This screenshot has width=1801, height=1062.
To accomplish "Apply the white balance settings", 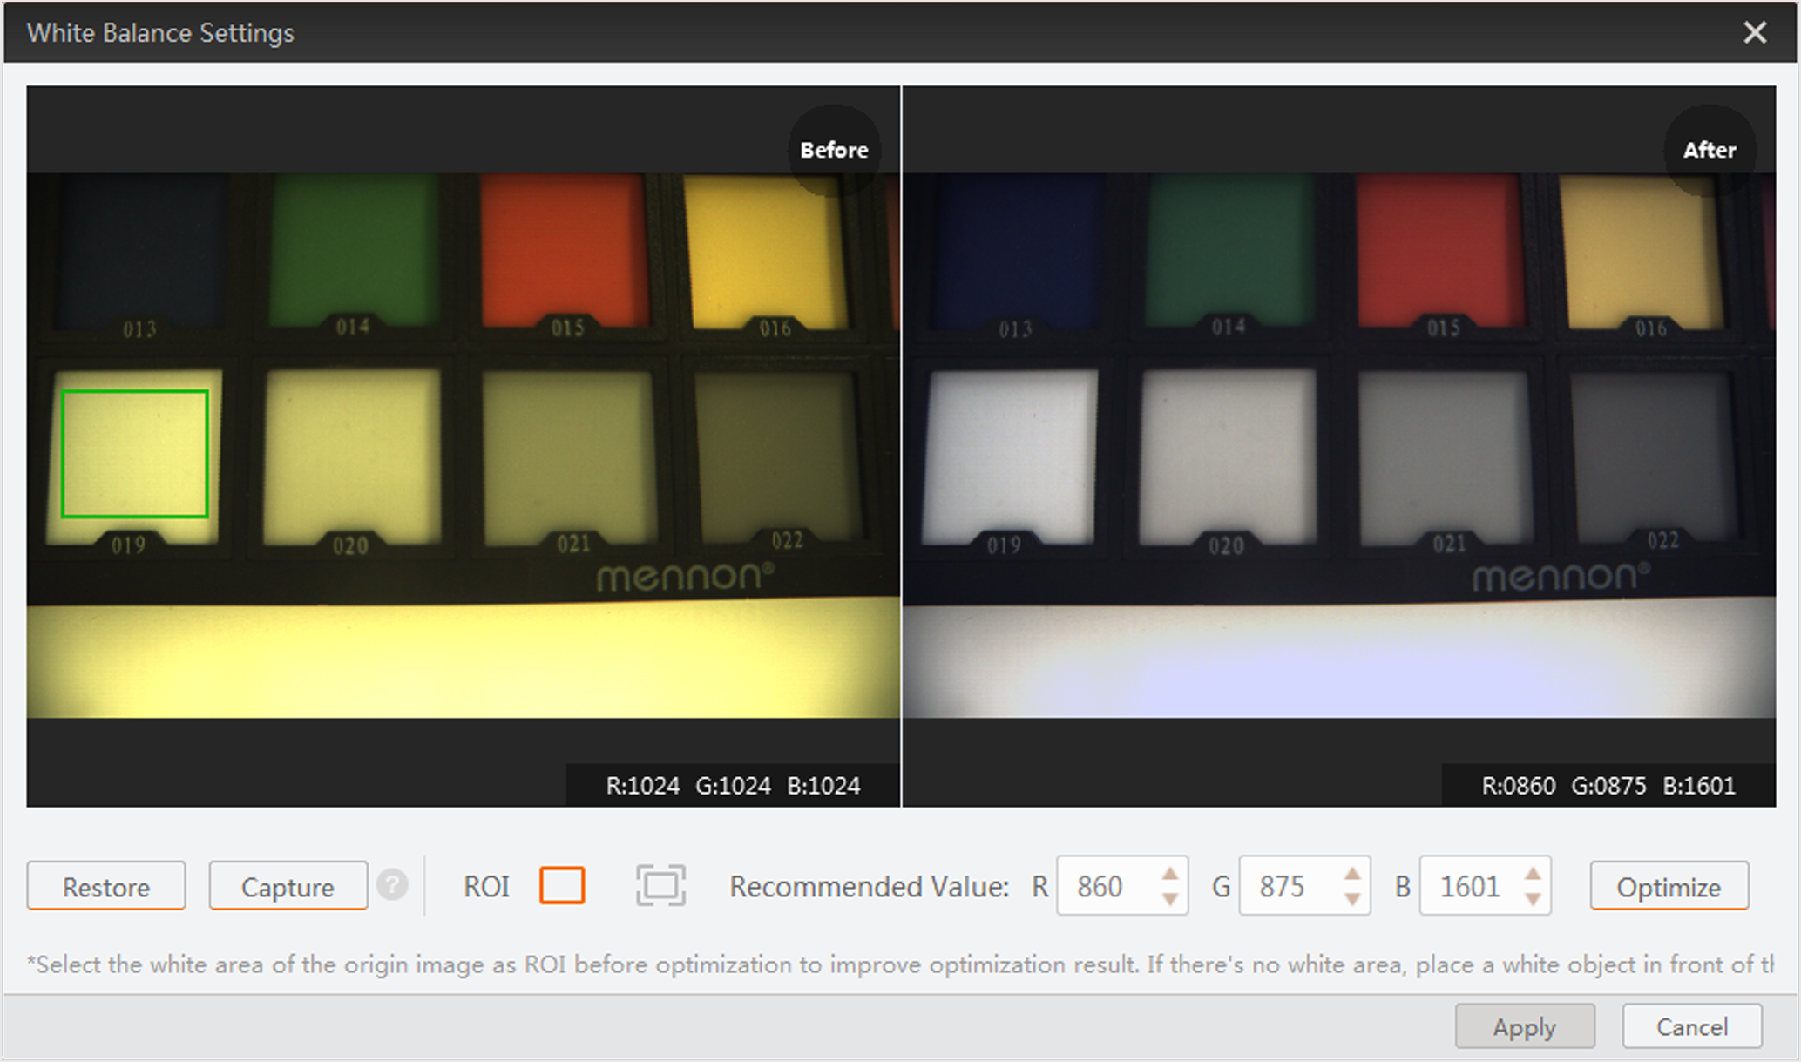I will point(1524,1027).
